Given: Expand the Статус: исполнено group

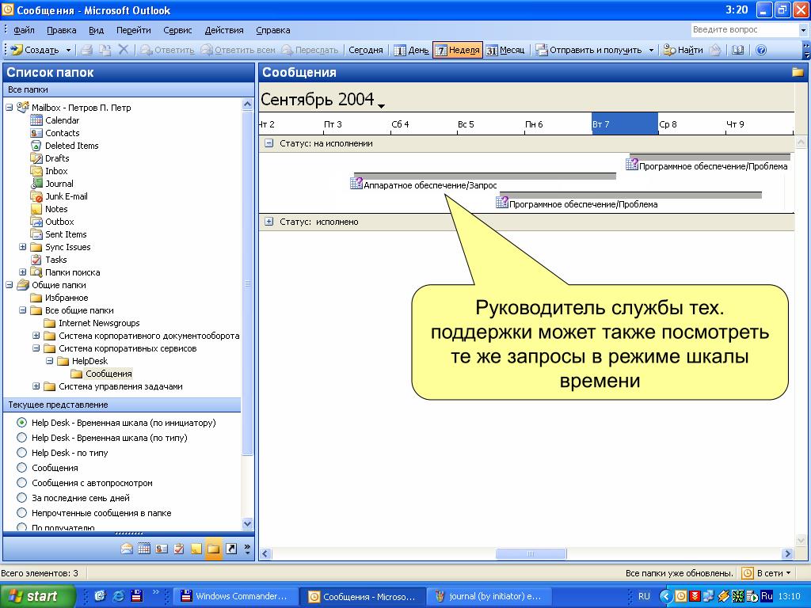Looking at the screenshot, I should pyautogui.click(x=269, y=222).
